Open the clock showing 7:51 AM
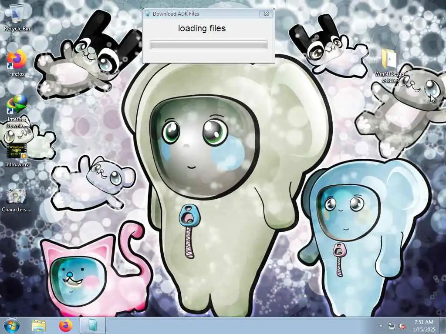Screen dimensions: 446x334 pos(424,326)
